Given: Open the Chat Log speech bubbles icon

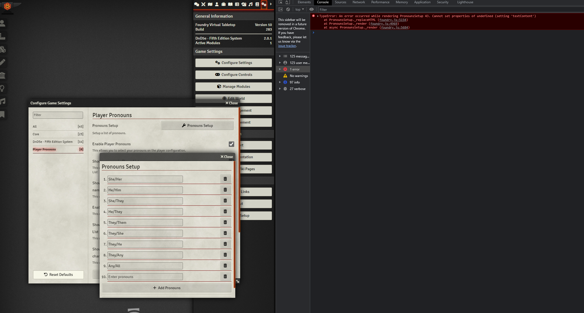Looking at the screenshot, I should (196, 4).
